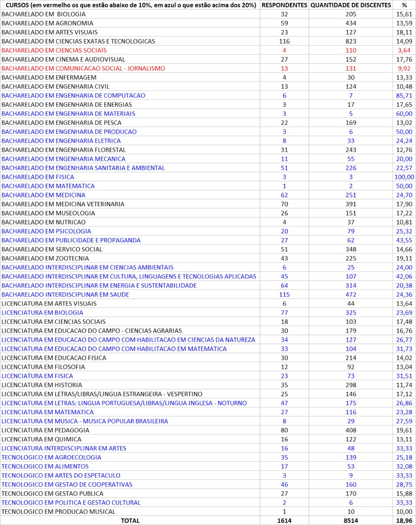The image size is (416, 525).
Task: Click the 100,00 percentage for Bacharelado em Fisica
Action: [x=404, y=177]
